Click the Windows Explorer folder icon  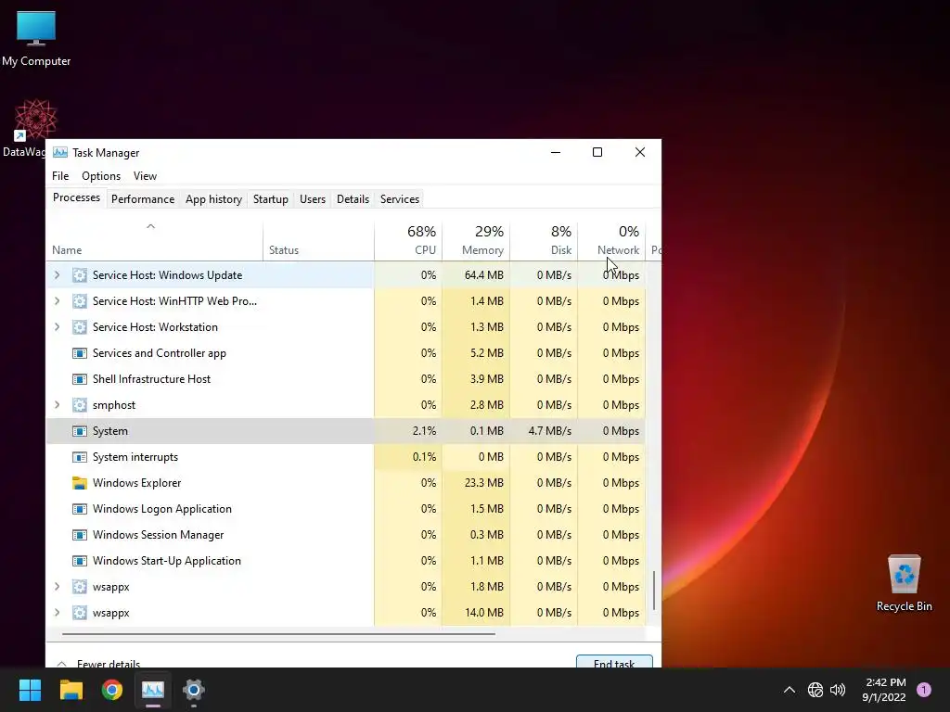[80, 482]
